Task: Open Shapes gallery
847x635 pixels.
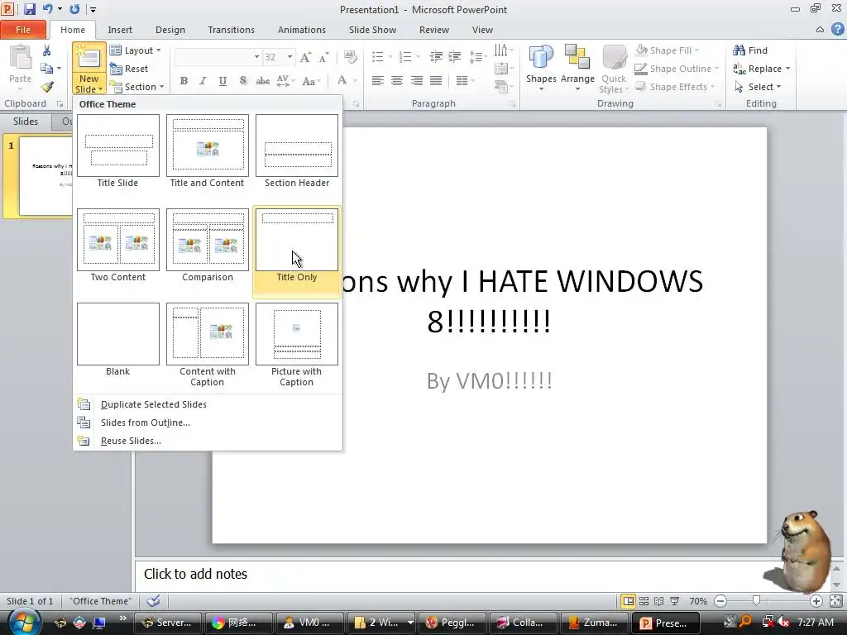Action: [541, 66]
